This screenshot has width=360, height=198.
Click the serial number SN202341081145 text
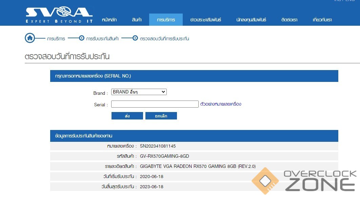(158, 146)
